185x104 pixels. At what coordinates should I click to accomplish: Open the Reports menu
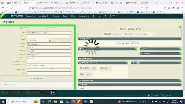(56, 16)
